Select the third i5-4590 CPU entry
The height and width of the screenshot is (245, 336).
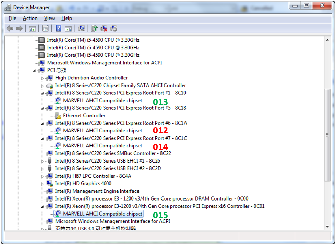click(93, 55)
